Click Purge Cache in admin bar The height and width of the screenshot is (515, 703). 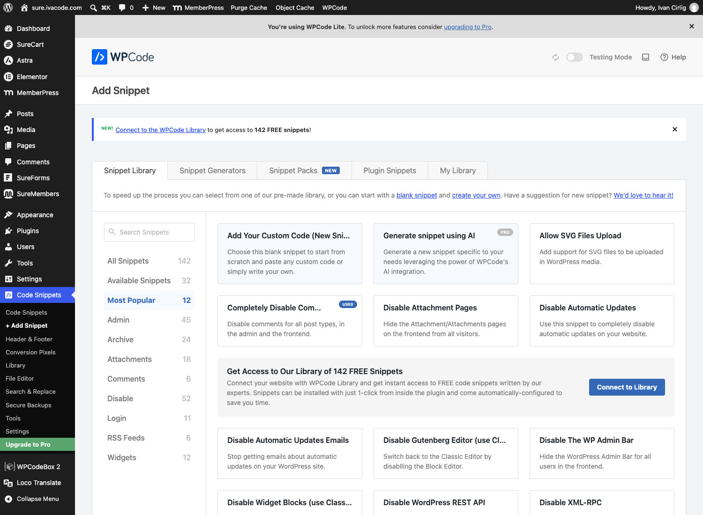pyautogui.click(x=249, y=7)
